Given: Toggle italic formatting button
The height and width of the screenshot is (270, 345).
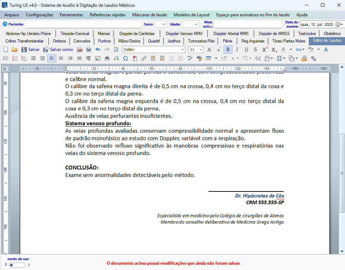Looking at the screenshot, I should [x=237, y=50].
